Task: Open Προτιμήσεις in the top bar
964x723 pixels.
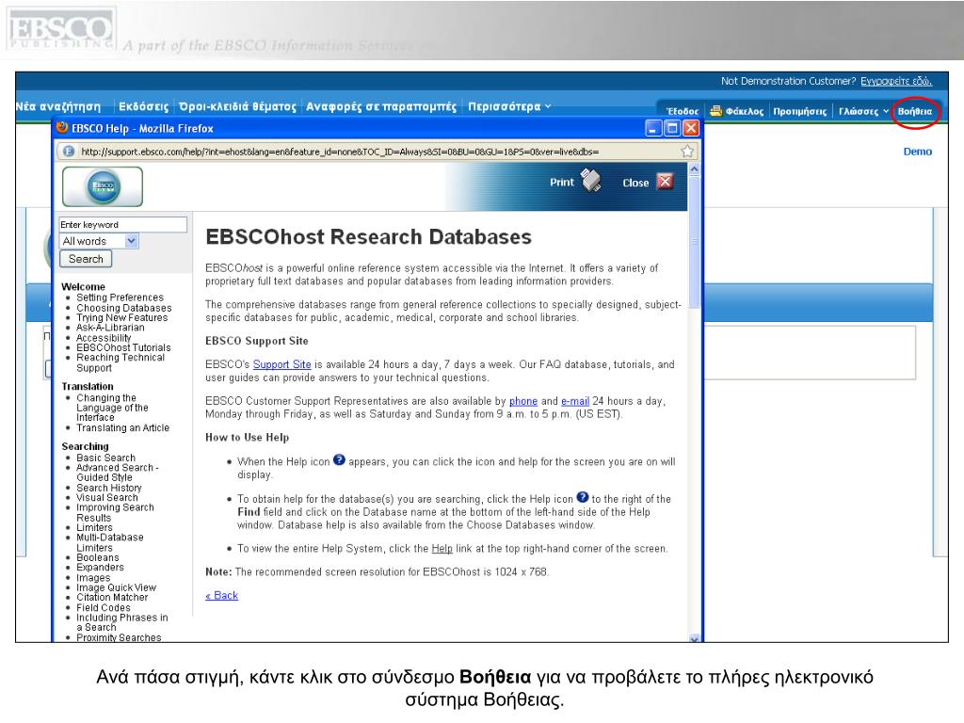Action: tap(800, 111)
